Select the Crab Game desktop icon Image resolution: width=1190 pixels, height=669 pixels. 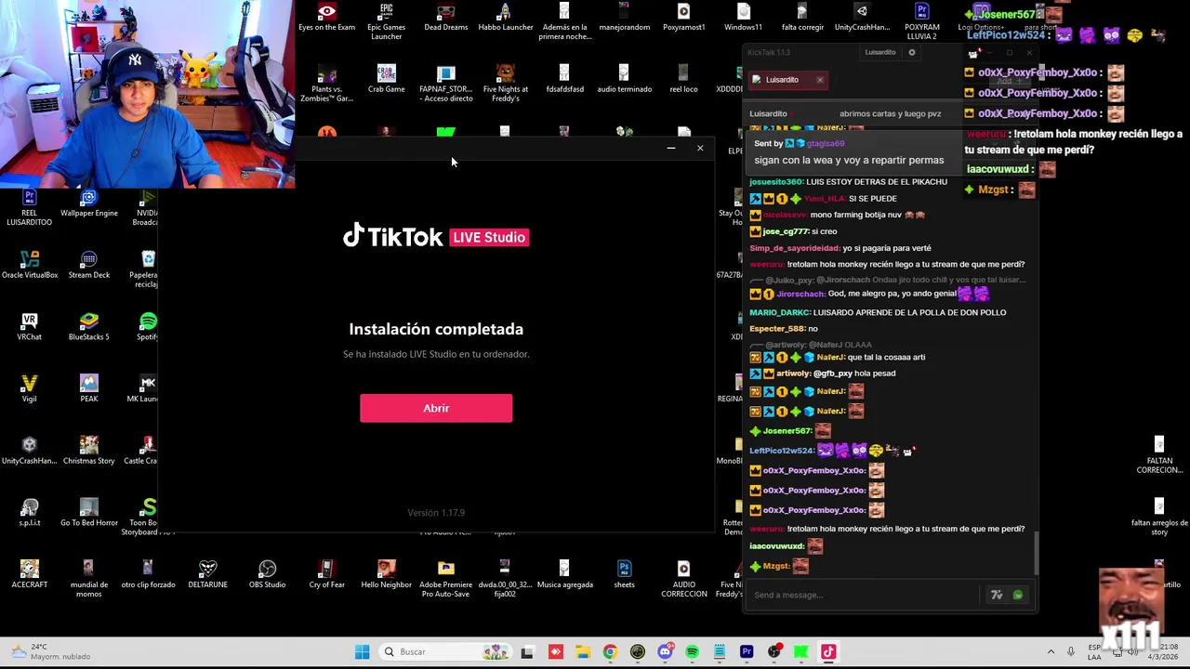click(x=386, y=79)
